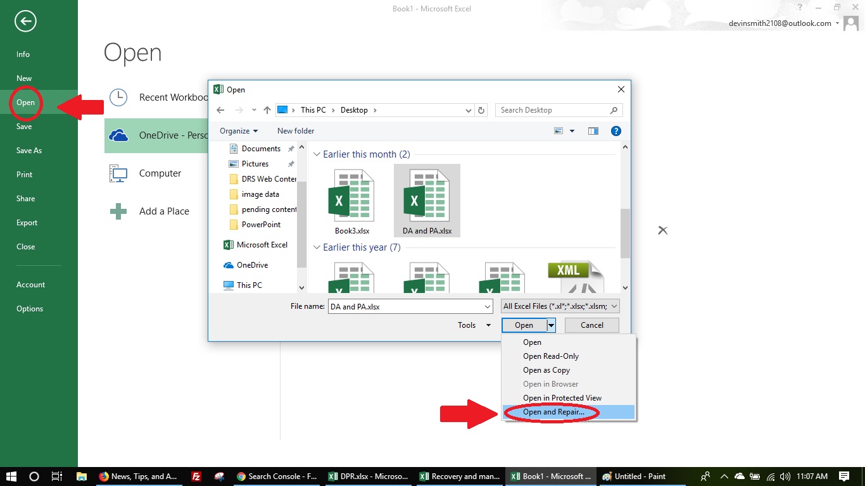Click the taskbar volume speaker icon
The width and height of the screenshot is (865, 486).
785,477
